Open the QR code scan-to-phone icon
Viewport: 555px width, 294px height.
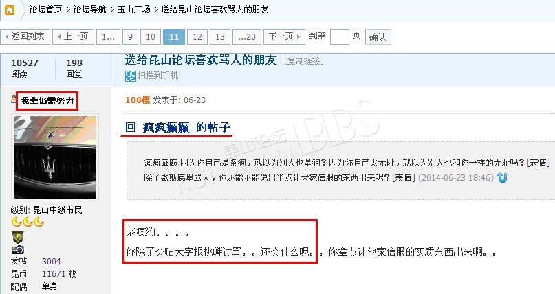(130, 76)
